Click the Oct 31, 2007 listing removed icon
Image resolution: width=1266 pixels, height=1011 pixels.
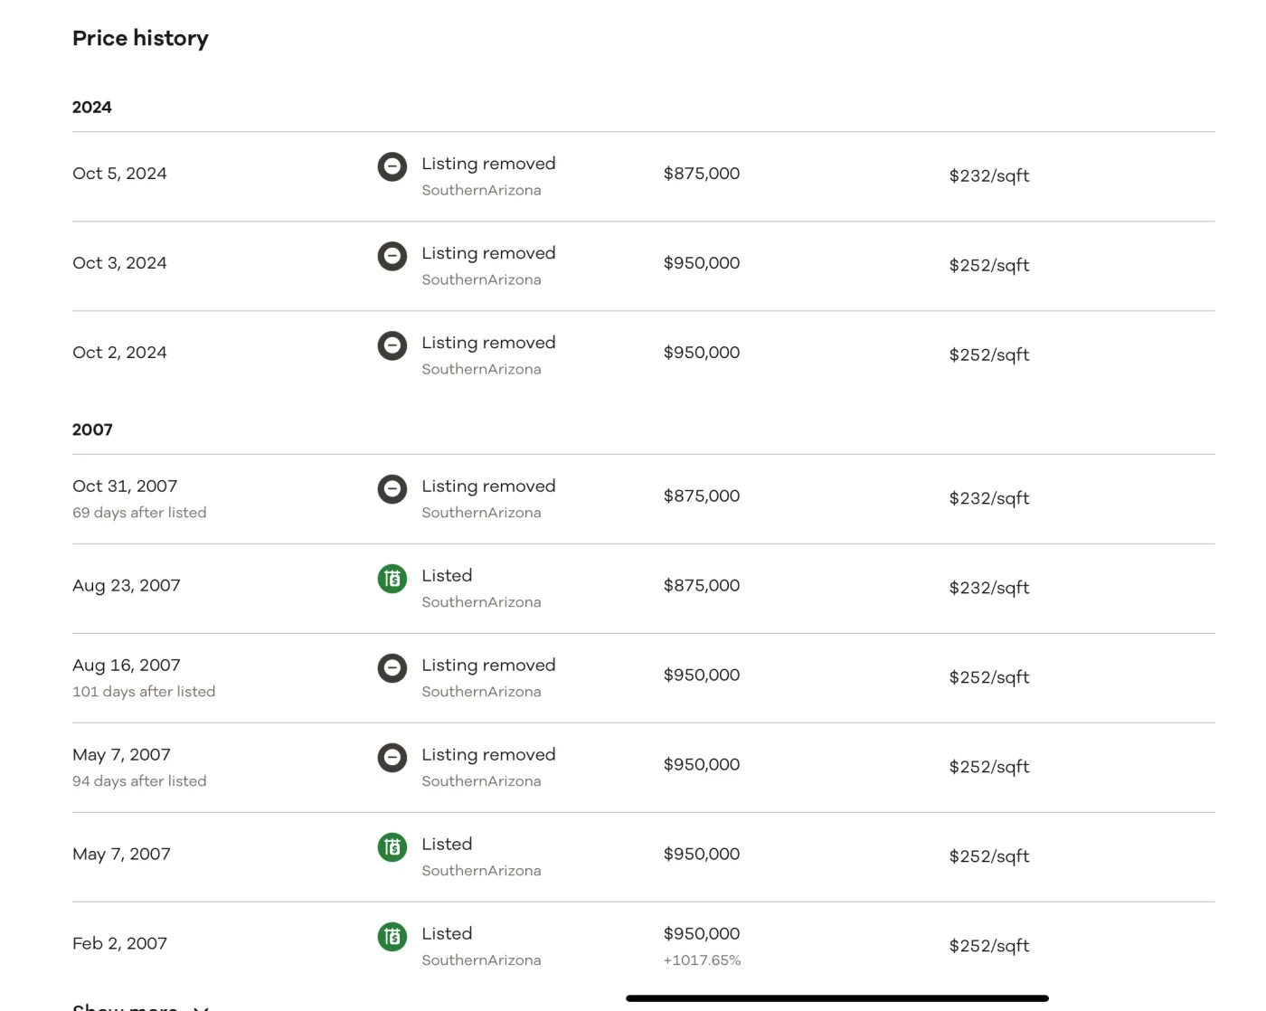click(x=392, y=489)
